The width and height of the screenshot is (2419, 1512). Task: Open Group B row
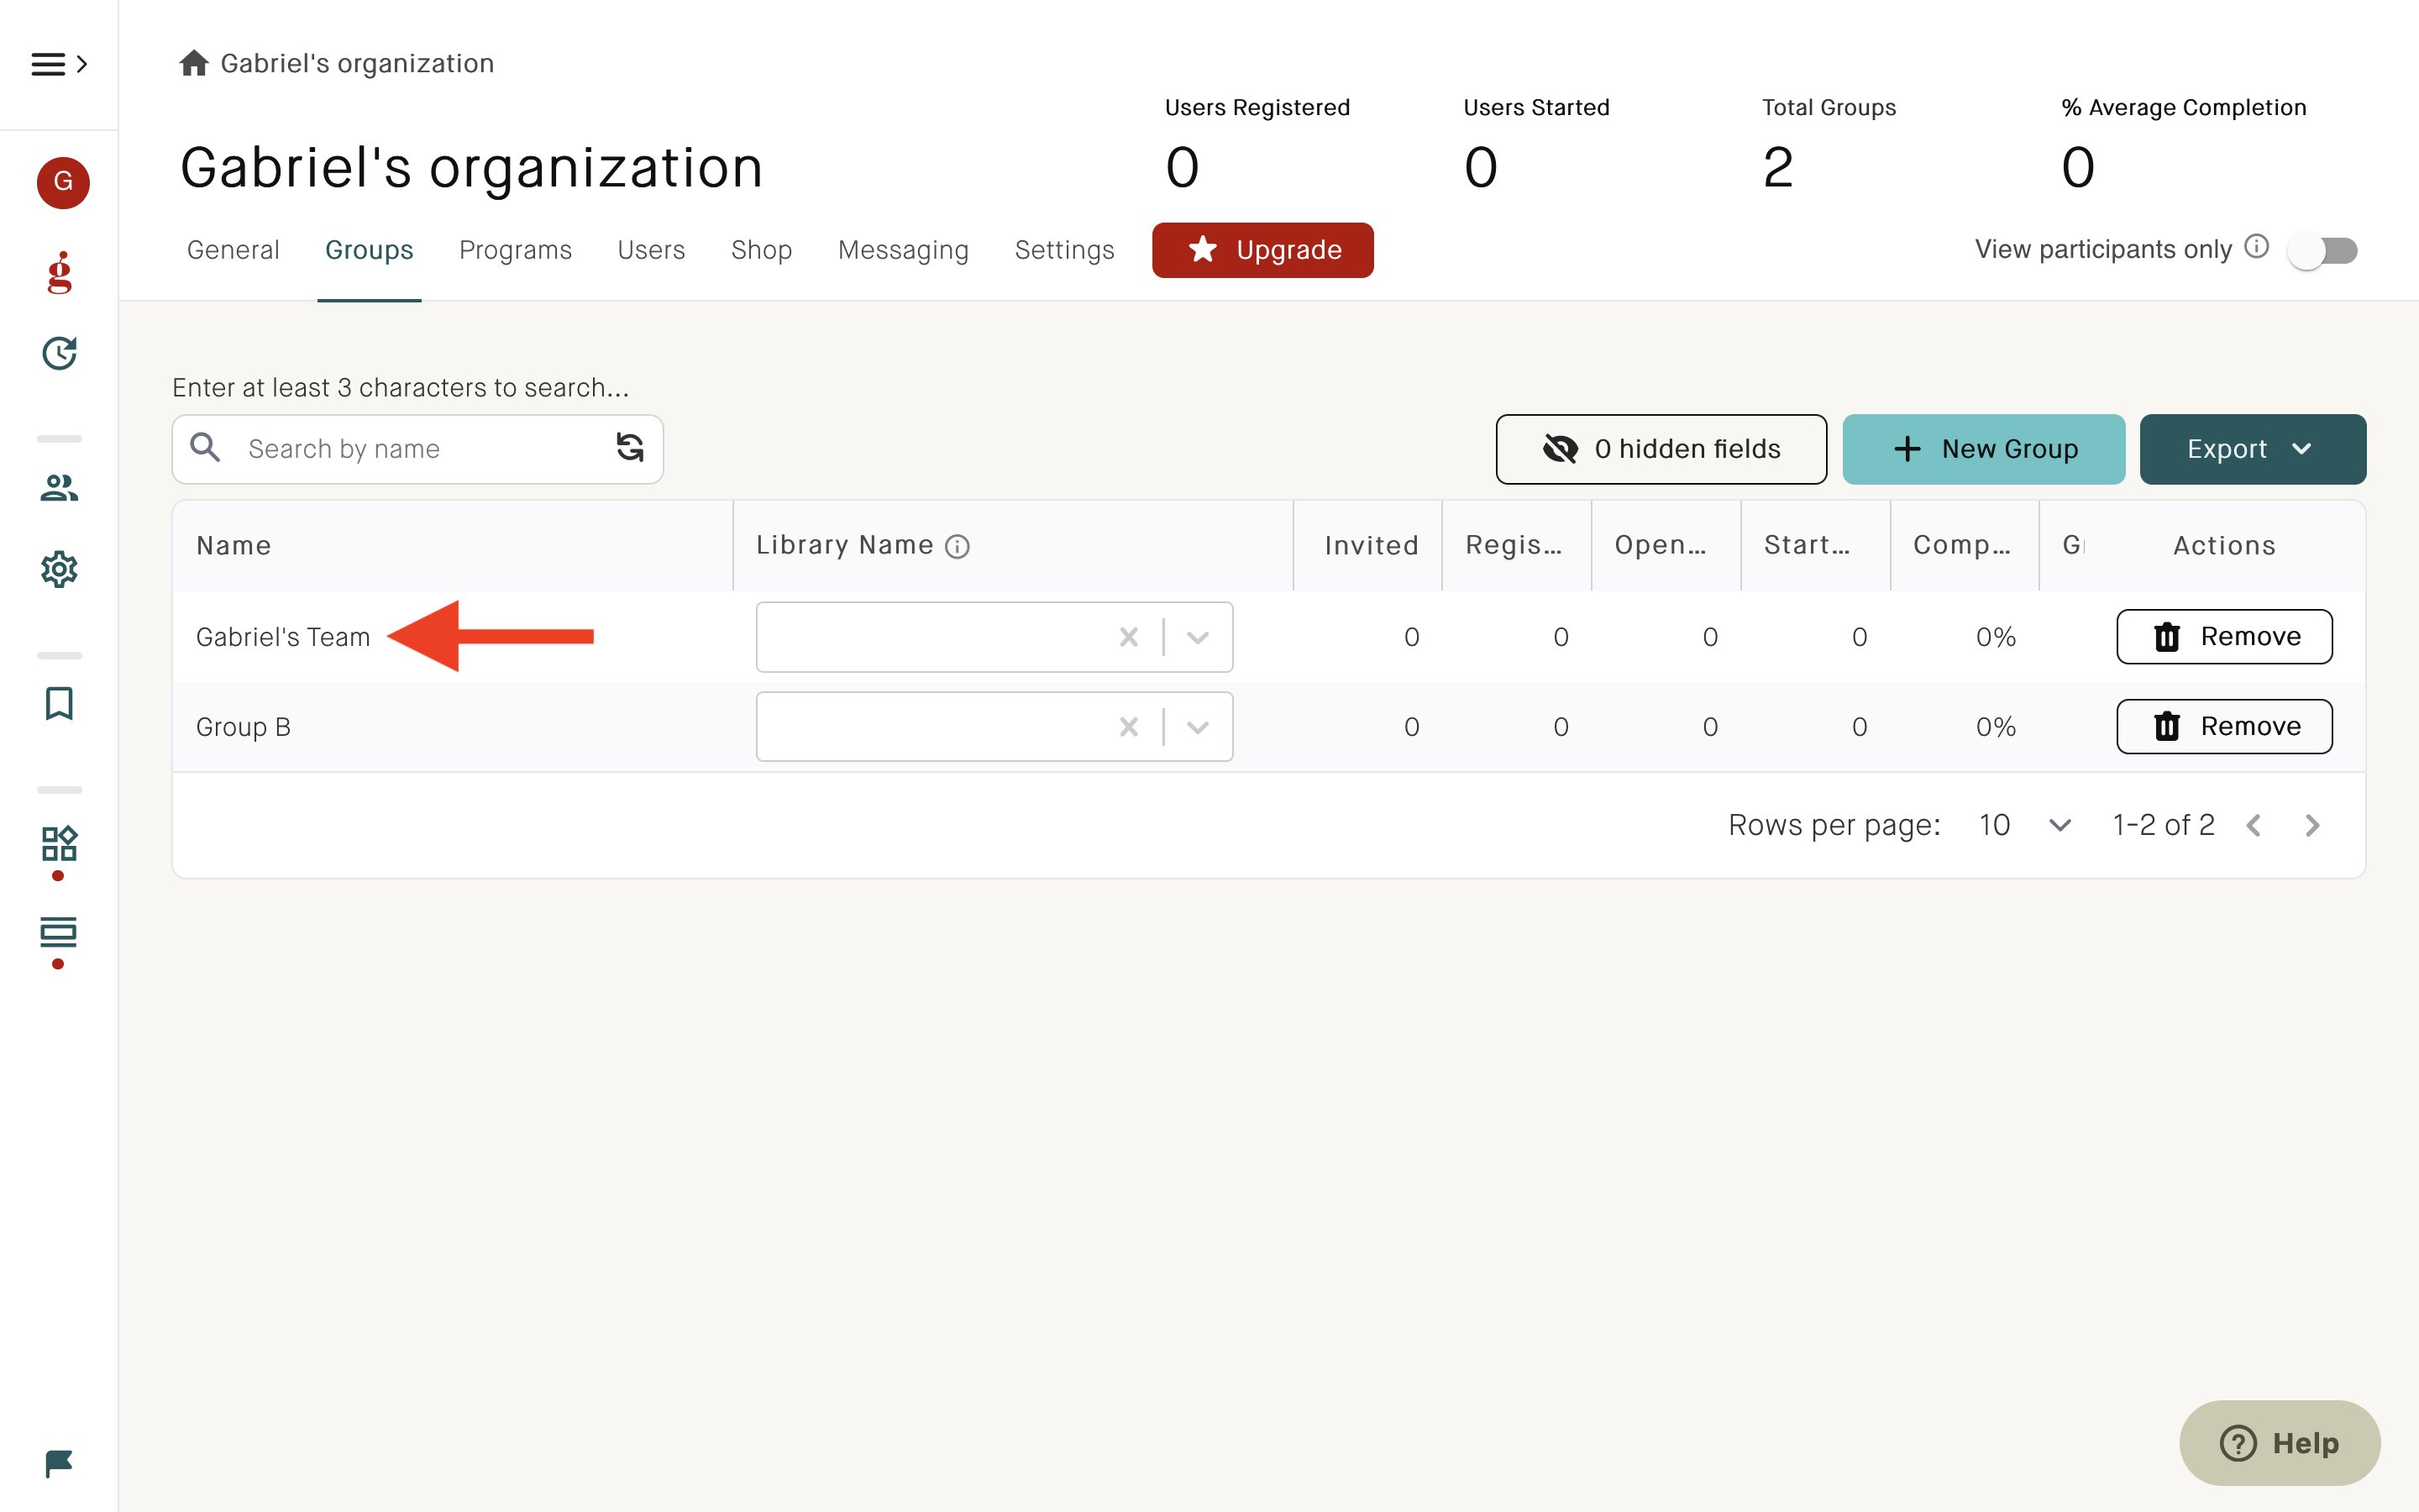(243, 727)
